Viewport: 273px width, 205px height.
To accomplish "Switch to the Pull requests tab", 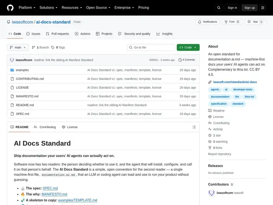I will pyautogui.click(x=58, y=34).
